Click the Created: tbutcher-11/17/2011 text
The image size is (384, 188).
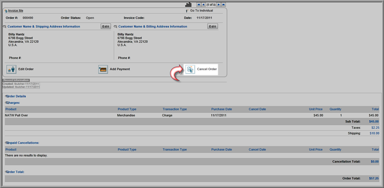(x=21, y=84)
